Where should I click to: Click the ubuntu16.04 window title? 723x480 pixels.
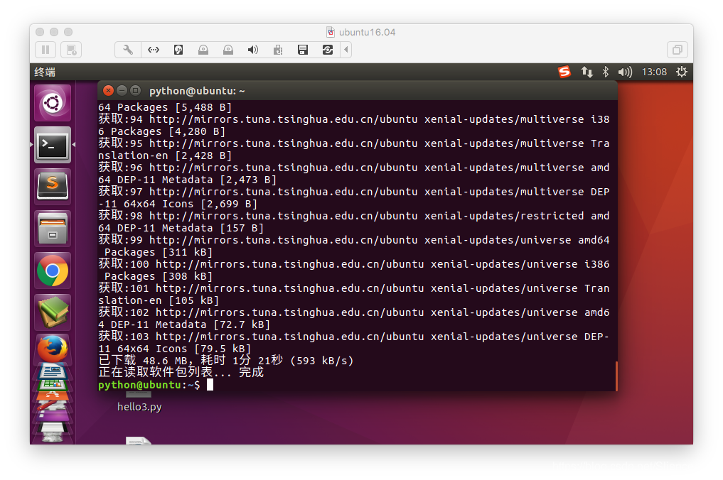pyautogui.click(x=367, y=32)
